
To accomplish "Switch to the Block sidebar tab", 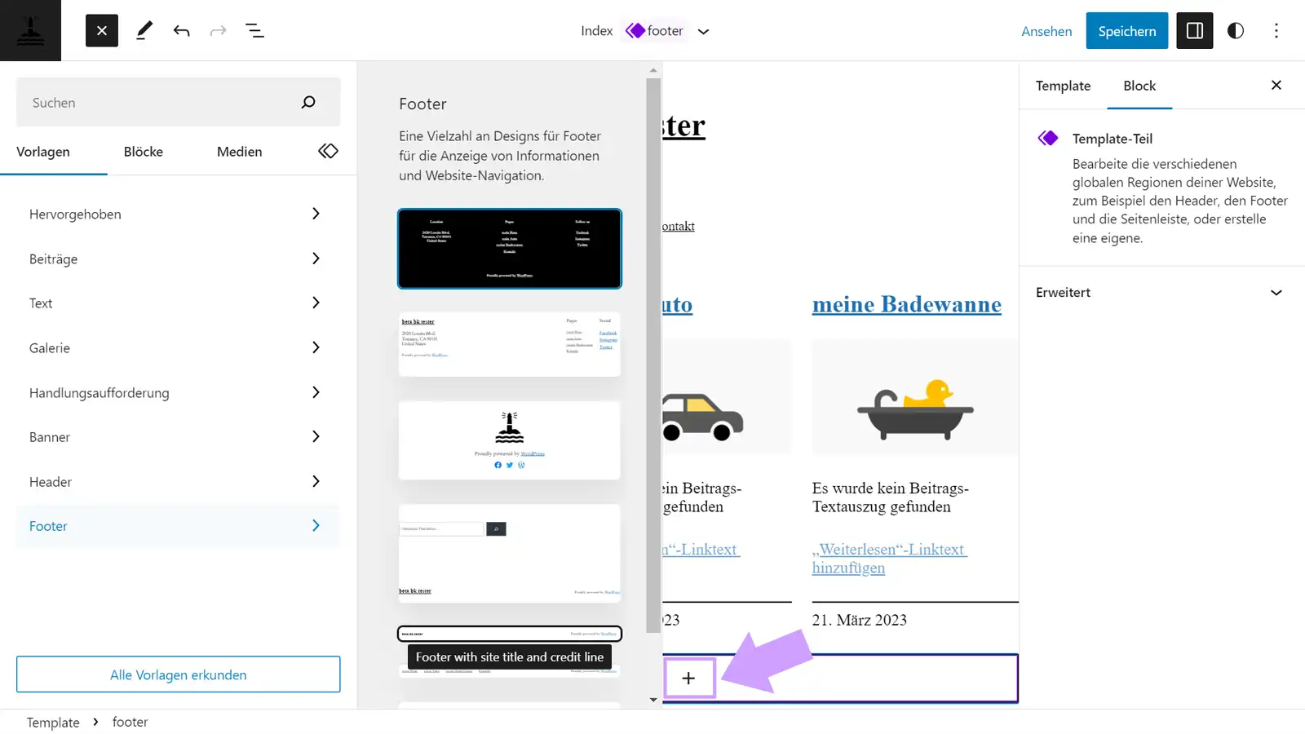I will [x=1139, y=86].
